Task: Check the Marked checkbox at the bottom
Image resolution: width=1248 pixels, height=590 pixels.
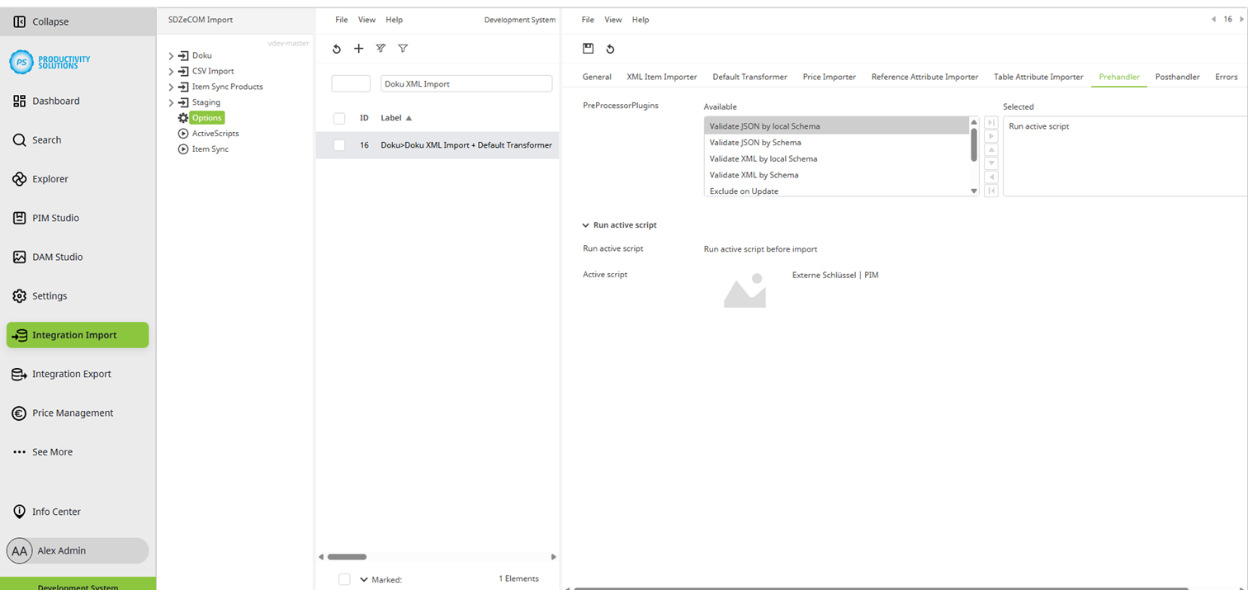Action: (x=344, y=578)
